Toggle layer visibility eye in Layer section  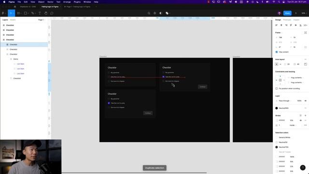(x=306, y=101)
